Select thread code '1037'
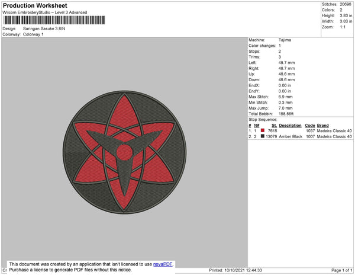Image resolution: width=355 pixels, height=275 pixels. click(x=311, y=131)
